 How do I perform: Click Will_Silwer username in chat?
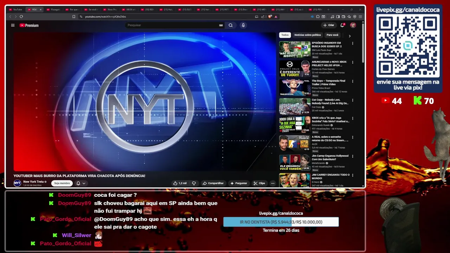click(x=76, y=235)
